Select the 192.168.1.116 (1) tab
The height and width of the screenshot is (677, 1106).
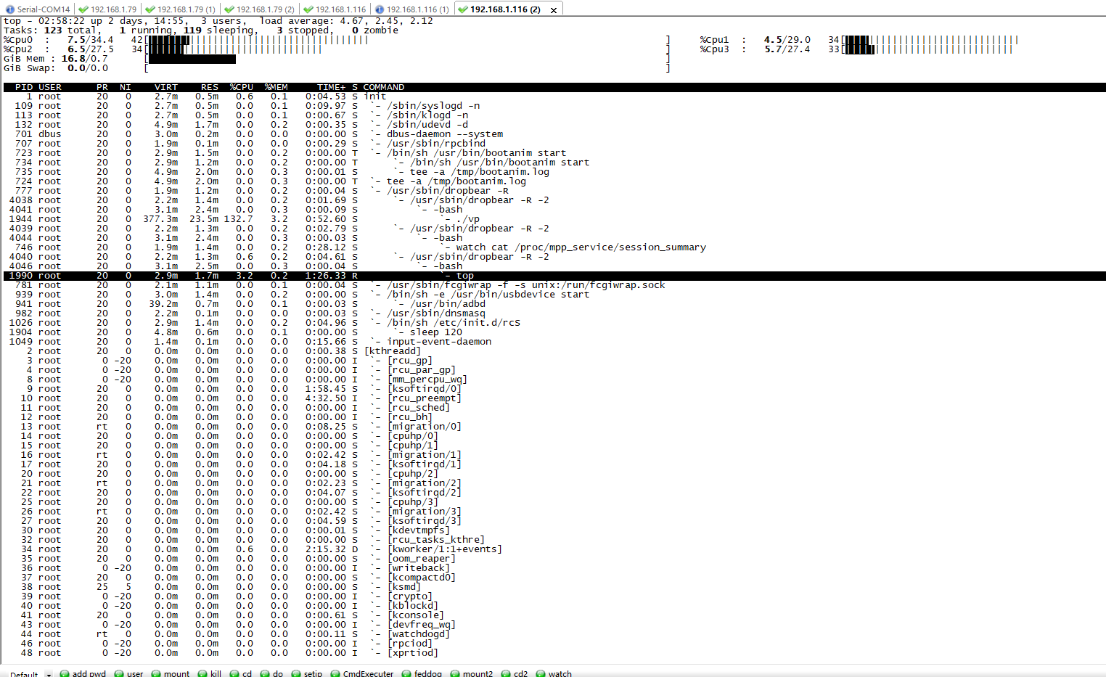click(411, 9)
